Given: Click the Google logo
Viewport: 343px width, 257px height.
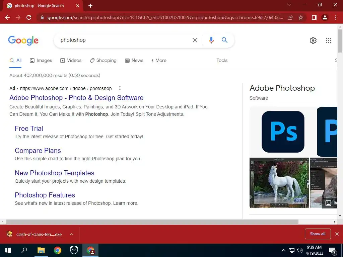Looking at the screenshot, I should 23,40.
